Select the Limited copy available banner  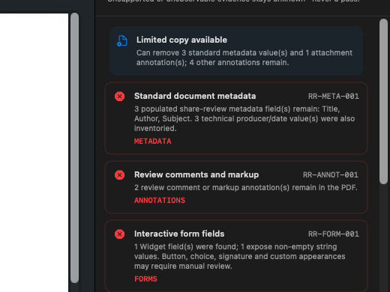point(236,51)
